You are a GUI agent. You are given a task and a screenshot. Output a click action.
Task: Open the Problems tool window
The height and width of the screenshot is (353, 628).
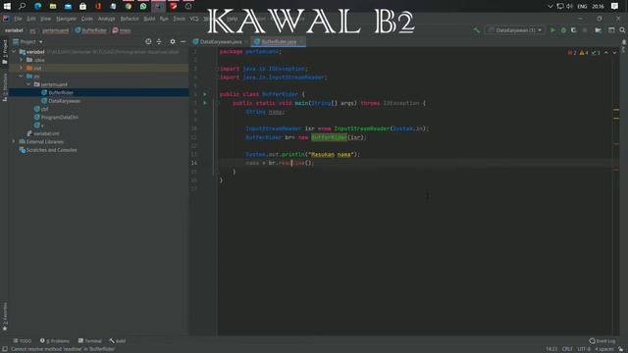point(55,341)
